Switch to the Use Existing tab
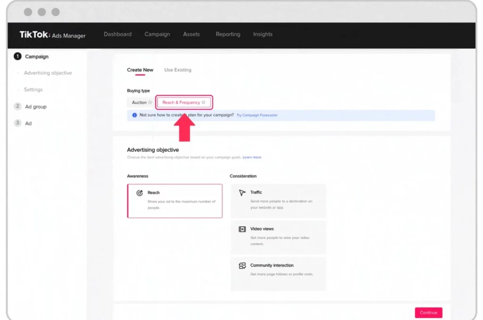Image resolution: width=483 pixels, height=320 pixels. [178, 70]
